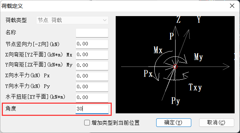Click the load diagram preview image
The image size is (240, 133).
(x=175, y=65)
